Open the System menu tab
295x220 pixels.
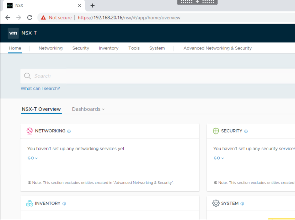[x=157, y=48]
